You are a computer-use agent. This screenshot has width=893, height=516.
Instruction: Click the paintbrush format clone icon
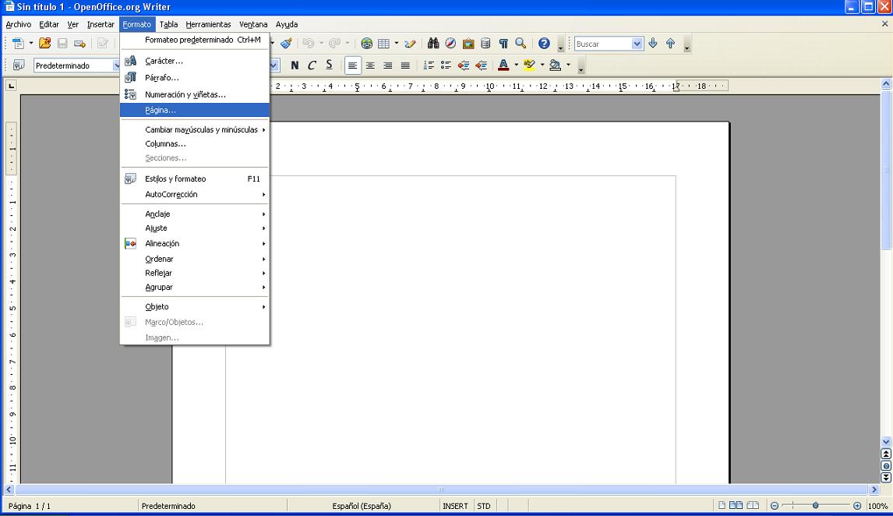[x=287, y=44]
